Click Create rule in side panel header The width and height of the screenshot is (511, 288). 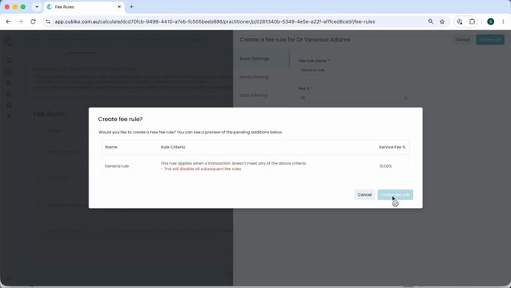click(x=490, y=40)
